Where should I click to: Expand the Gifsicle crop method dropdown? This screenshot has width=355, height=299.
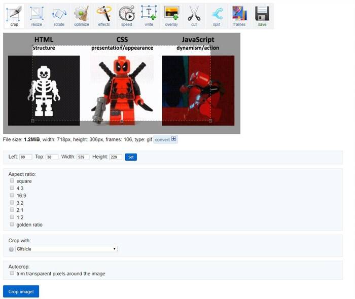(66, 249)
